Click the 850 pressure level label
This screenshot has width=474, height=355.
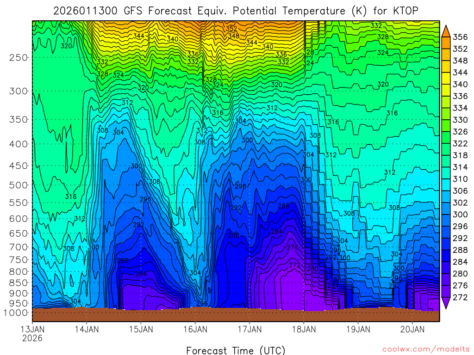coord(18,283)
